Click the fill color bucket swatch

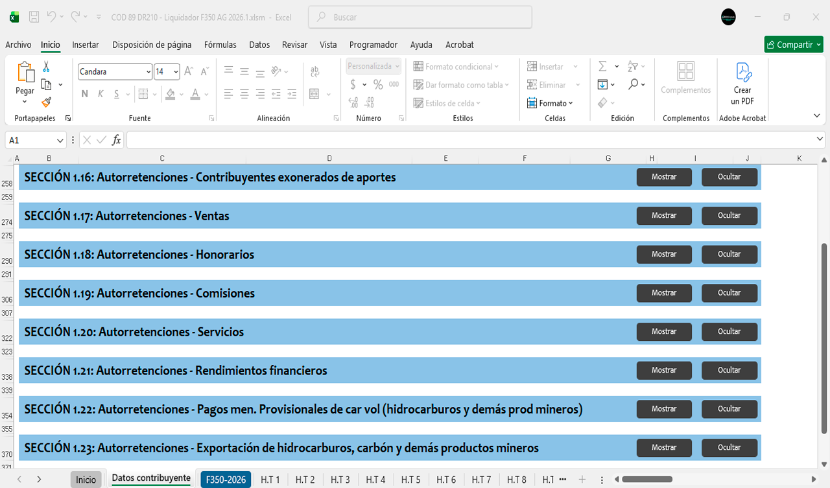(170, 94)
